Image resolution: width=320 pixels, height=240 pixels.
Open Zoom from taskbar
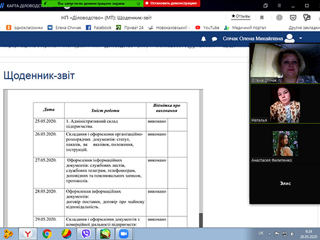pyautogui.click(x=124, y=234)
